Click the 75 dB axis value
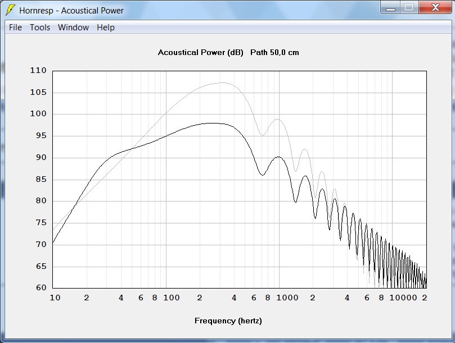Image resolution: width=455 pixels, height=343 pixels. (x=41, y=222)
